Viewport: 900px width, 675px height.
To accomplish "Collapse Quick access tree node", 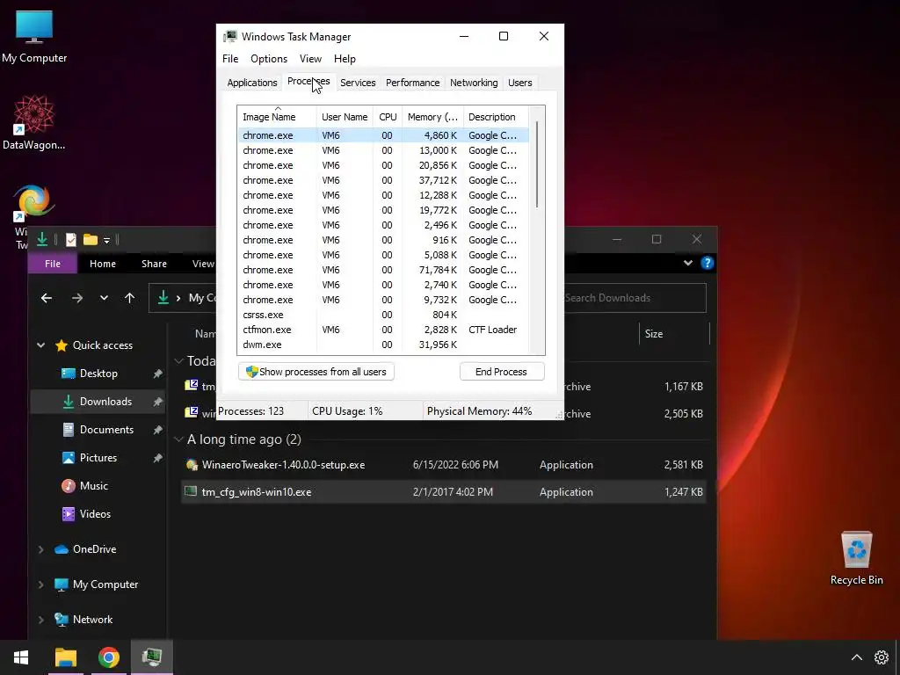I will [x=40, y=345].
